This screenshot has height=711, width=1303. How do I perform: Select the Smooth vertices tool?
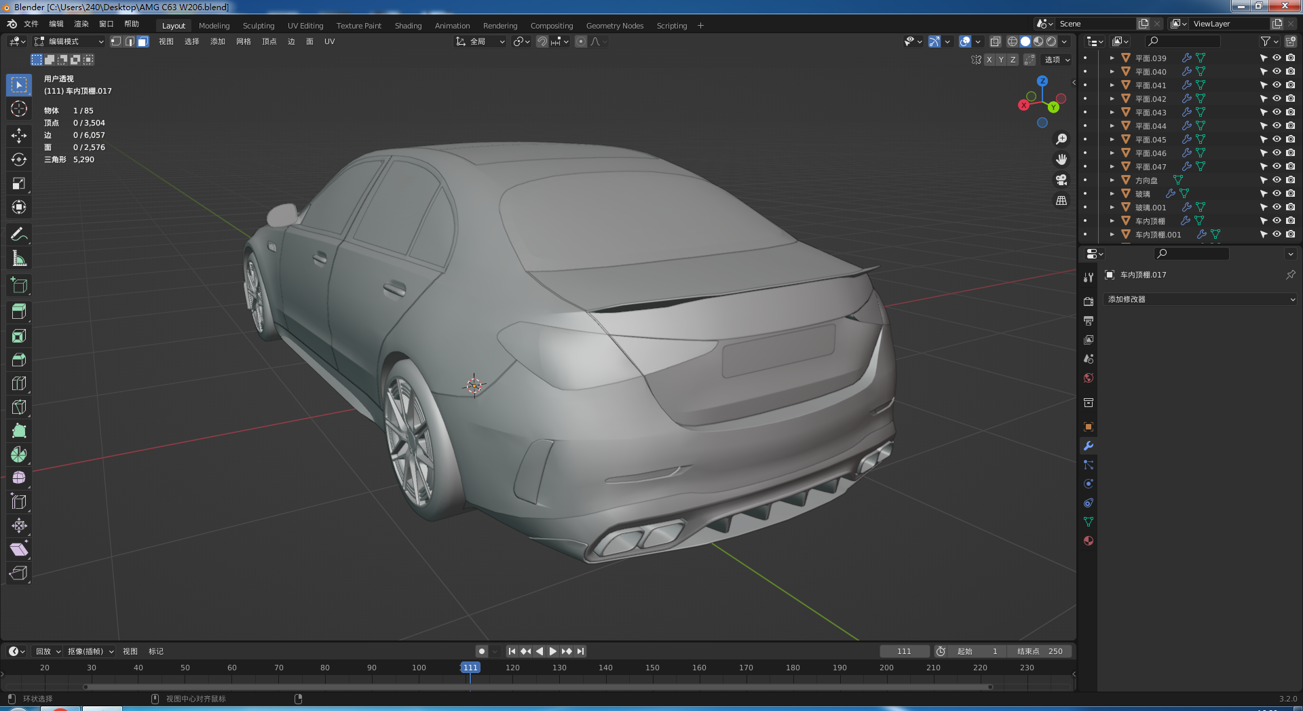coord(19,478)
